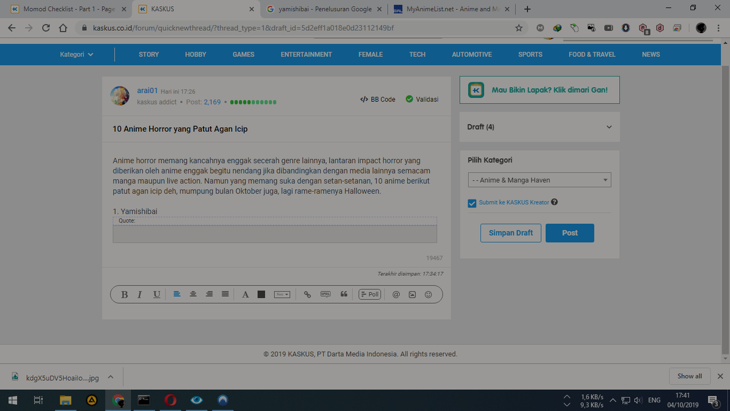This screenshot has height=411, width=730.
Task: Insert an image into the post
Action: coord(412,295)
